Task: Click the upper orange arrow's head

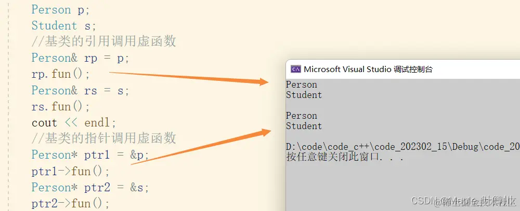Action: coord(264,81)
